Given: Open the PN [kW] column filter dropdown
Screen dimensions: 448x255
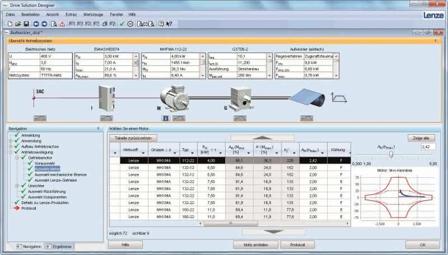Looking at the screenshot, I should pos(221,153).
